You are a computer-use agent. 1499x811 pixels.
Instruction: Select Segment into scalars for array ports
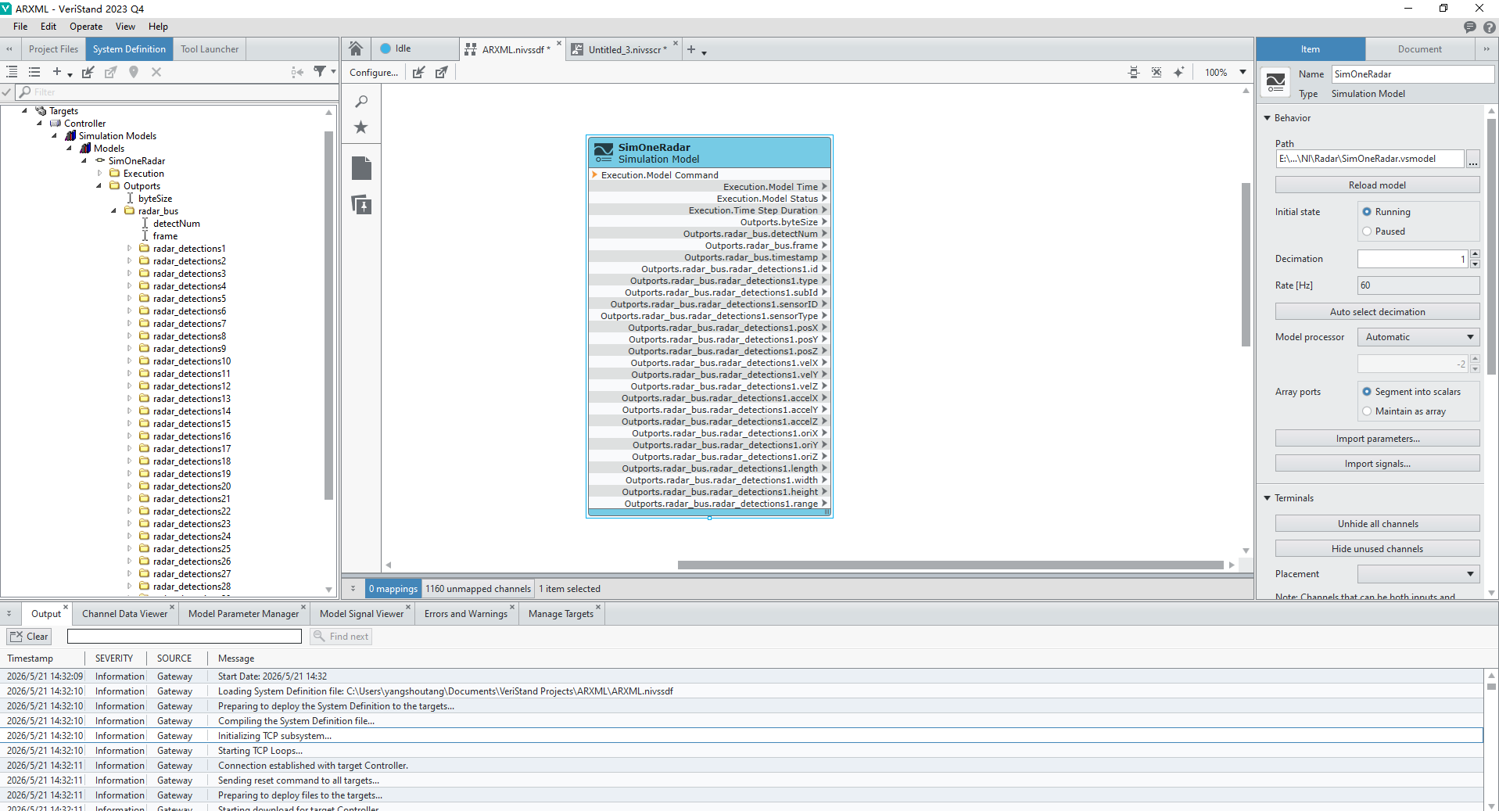click(x=1367, y=392)
